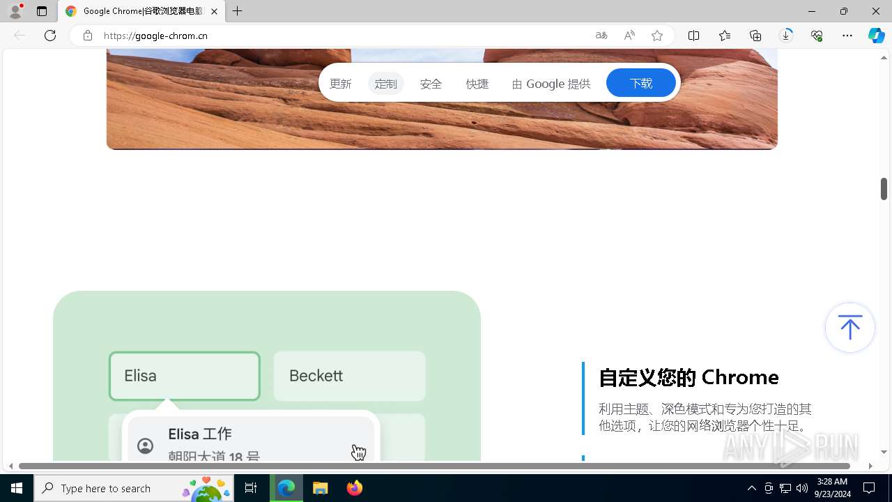Click the 自定义您的 Chrome heading

pyautogui.click(x=689, y=377)
